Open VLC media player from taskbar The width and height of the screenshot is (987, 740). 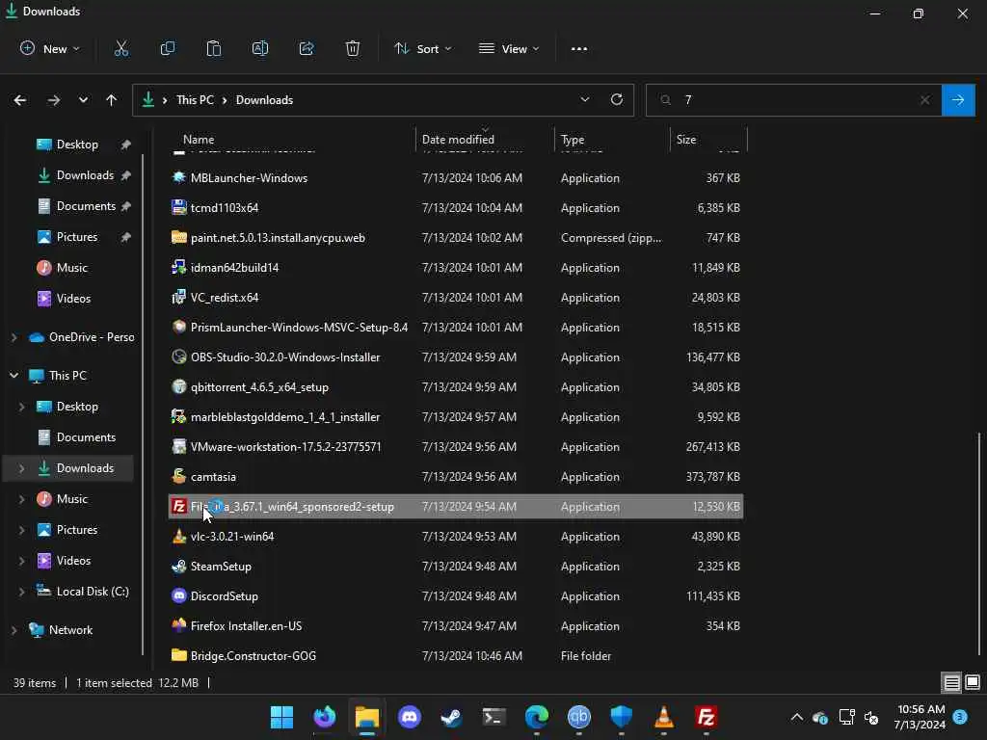(663, 717)
